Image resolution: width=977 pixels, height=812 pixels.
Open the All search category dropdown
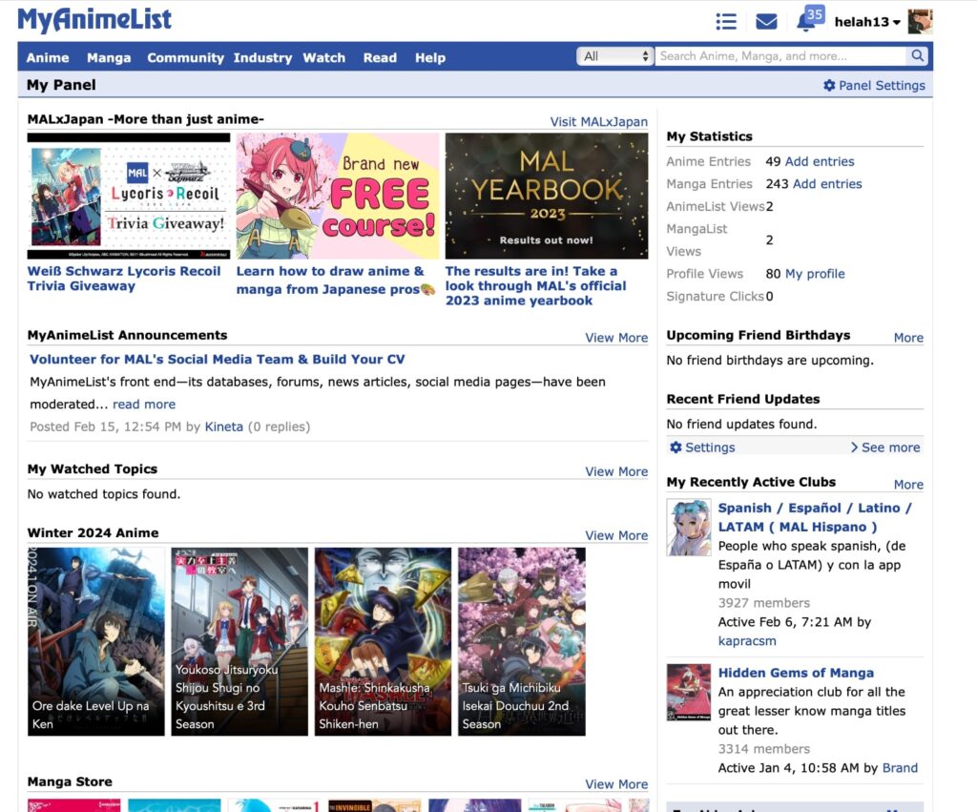pyautogui.click(x=614, y=56)
